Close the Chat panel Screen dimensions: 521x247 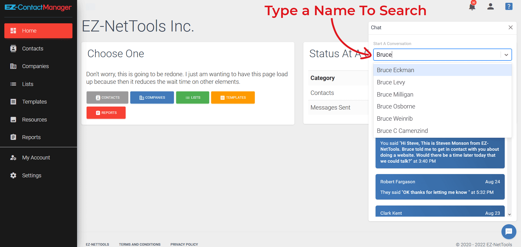tap(510, 27)
